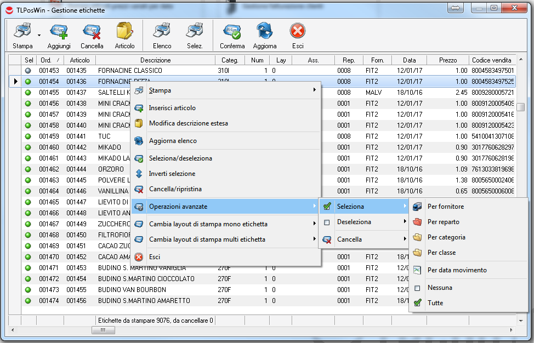Screen dimensions: 534x343
Task: Choose Nessuna to select no labels
Action: click(440, 288)
